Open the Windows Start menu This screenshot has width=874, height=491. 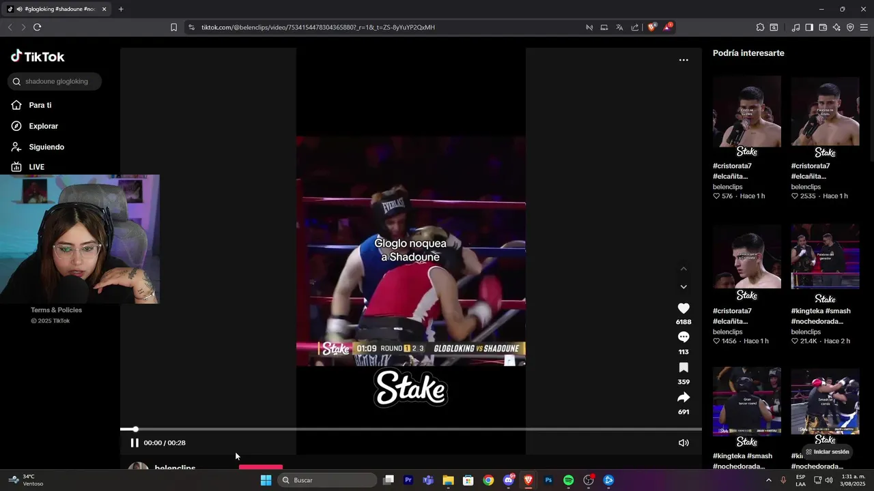[x=266, y=480]
